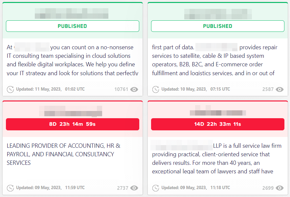Viewport: 290px width, 197px height.
Task: Open the blurred title of IT consulting card
Action: (72, 13)
